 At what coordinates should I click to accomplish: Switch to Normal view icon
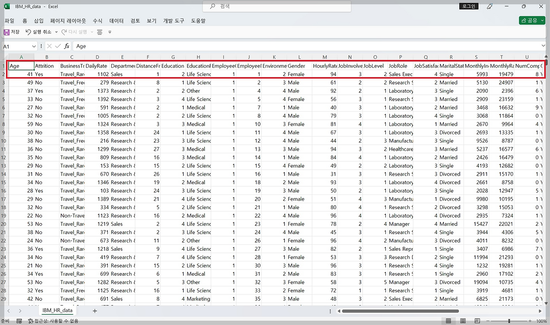pyautogui.click(x=448, y=321)
